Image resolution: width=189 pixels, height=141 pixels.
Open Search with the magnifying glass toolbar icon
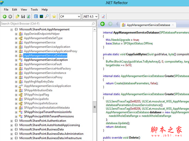point(47,17)
